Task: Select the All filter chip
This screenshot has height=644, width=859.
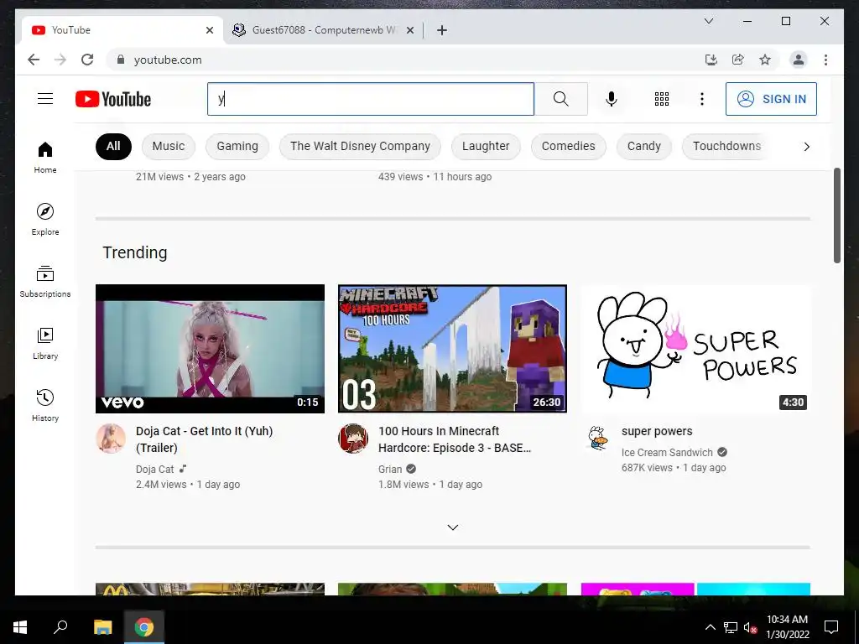Action: click(x=113, y=146)
